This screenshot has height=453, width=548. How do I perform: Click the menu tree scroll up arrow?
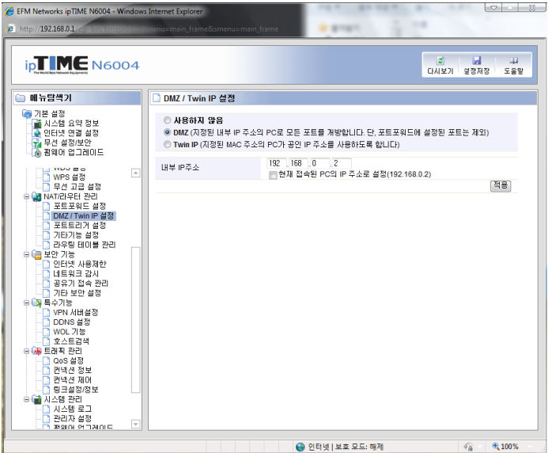coord(135,173)
